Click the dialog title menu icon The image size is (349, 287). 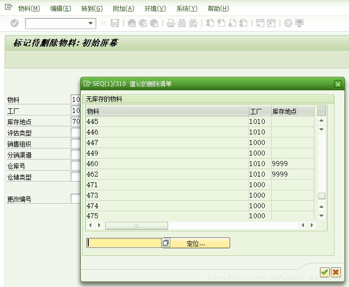tap(87, 84)
